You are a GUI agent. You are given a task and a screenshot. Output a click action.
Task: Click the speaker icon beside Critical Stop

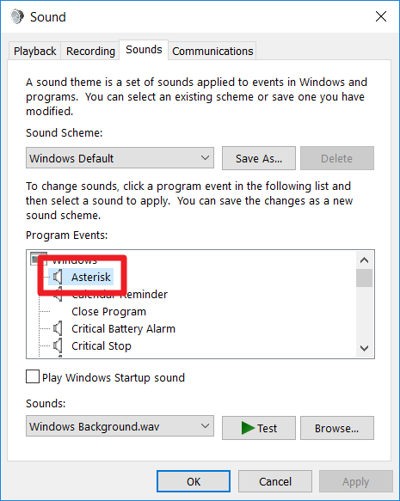pos(58,345)
